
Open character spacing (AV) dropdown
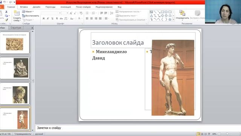(x=66, y=19)
